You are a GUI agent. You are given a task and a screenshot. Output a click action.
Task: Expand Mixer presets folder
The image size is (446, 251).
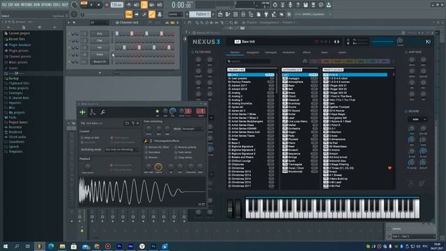(18, 62)
